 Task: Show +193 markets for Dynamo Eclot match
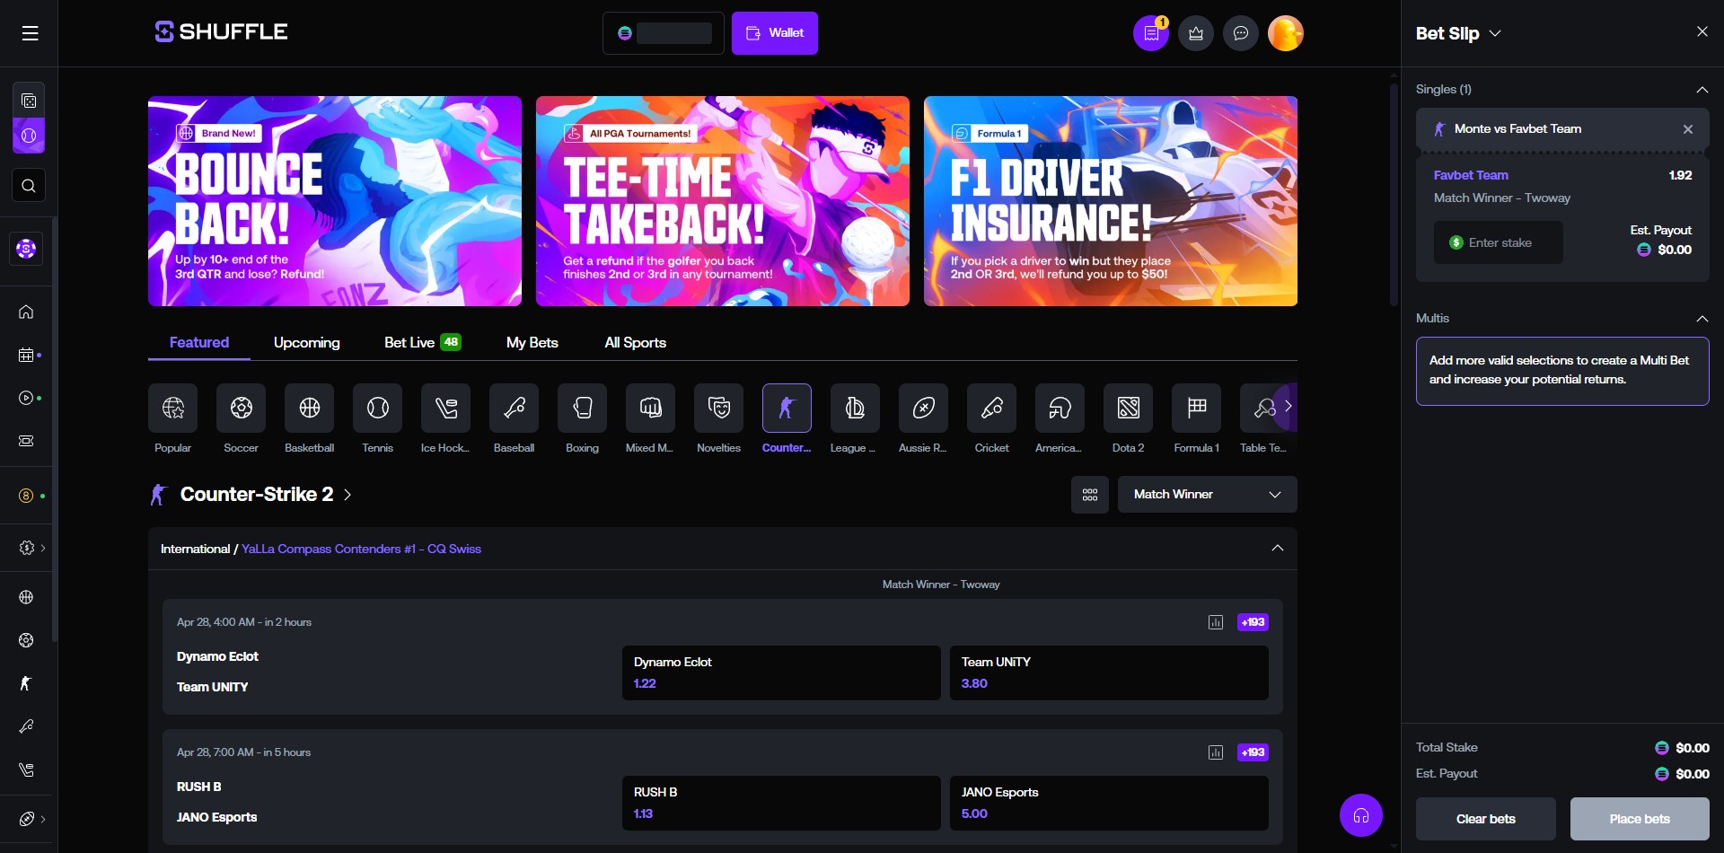click(x=1253, y=622)
